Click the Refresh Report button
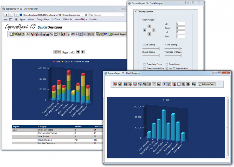The width and height of the screenshot is (234, 167). 118,34
